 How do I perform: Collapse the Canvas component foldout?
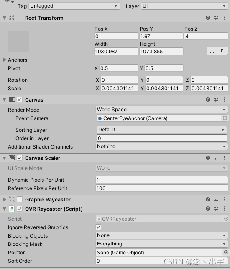click(5, 100)
